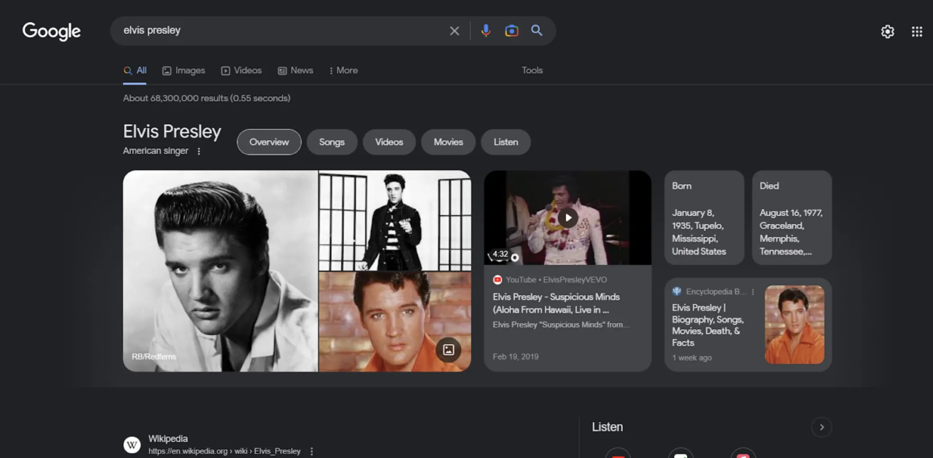
Task: Go to Google homepage via logo
Action: [52, 31]
